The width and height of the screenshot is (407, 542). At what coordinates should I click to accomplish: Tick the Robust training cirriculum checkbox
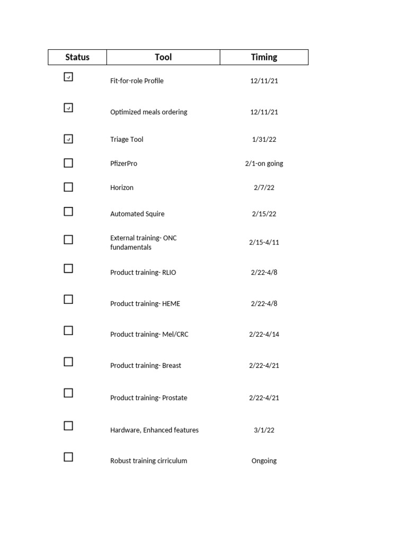68,457
